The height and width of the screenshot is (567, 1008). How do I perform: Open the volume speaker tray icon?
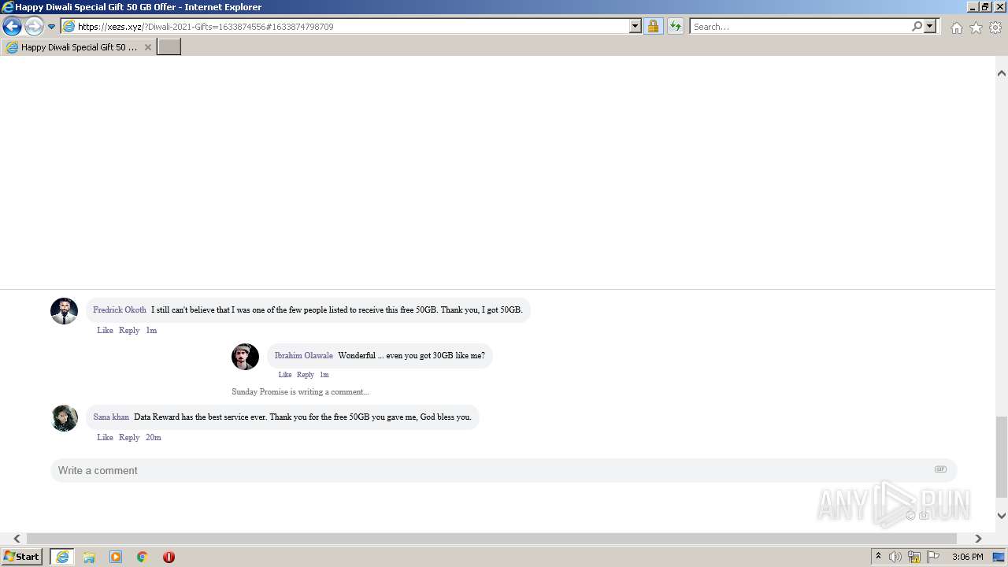pyautogui.click(x=895, y=557)
